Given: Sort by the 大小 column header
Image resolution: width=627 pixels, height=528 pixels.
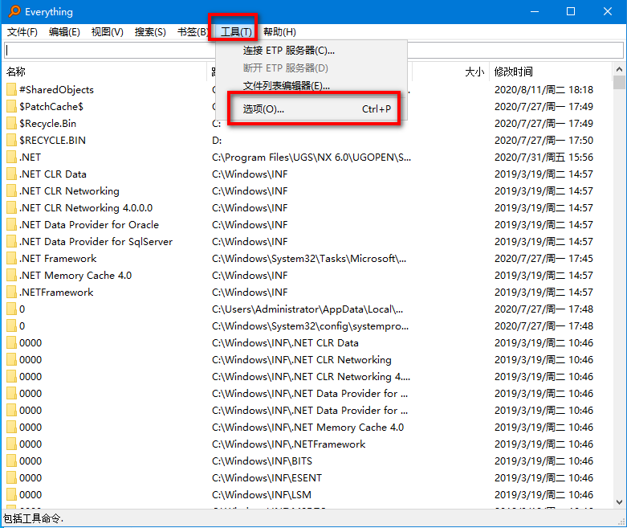Looking at the screenshot, I should (474, 72).
